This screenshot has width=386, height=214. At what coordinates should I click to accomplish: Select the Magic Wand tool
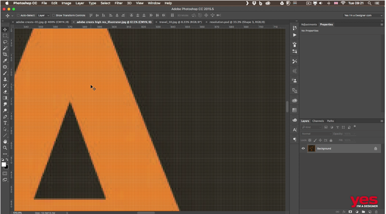tap(5, 48)
